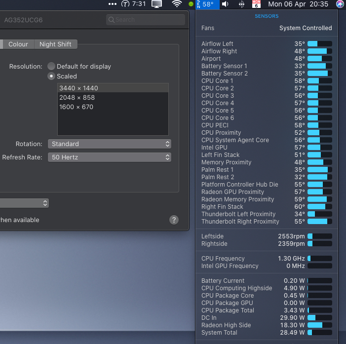
Task: Select the Airport sensor row
Action: (x=267, y=58)
